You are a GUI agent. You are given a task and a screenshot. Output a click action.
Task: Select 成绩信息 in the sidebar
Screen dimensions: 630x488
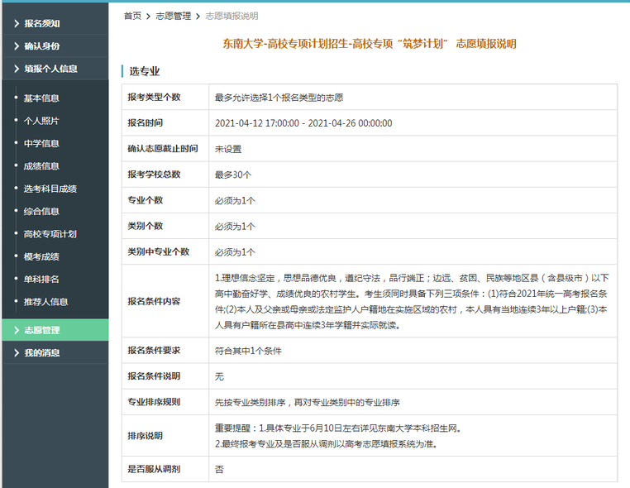[x=41, y=166]
